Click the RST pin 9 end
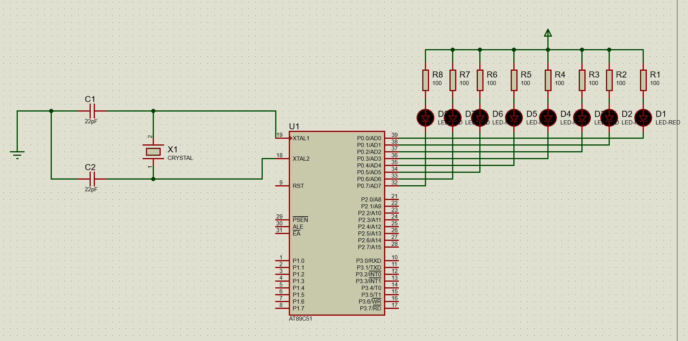 pyautogui.click(x=278, y=186)
